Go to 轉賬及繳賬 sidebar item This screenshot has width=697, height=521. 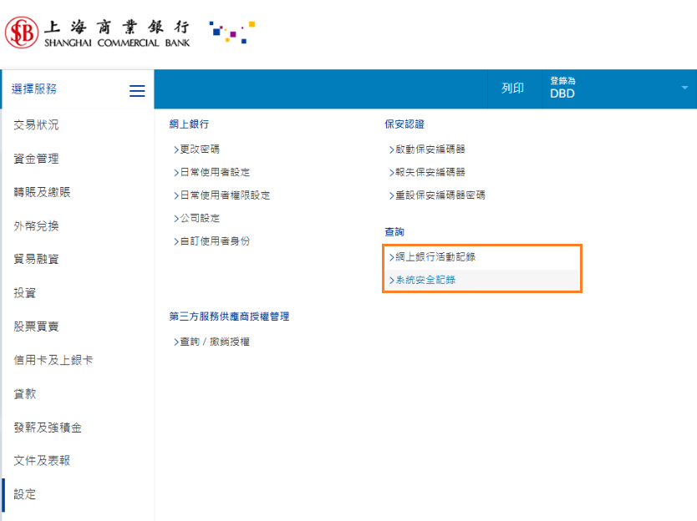(x=42, y=192)
